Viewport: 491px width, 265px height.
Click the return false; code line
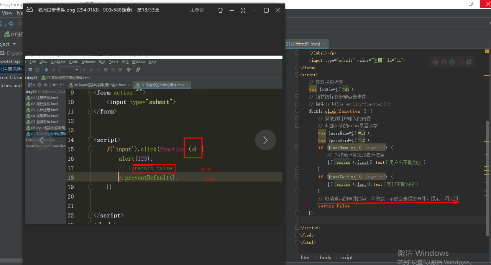335,206
